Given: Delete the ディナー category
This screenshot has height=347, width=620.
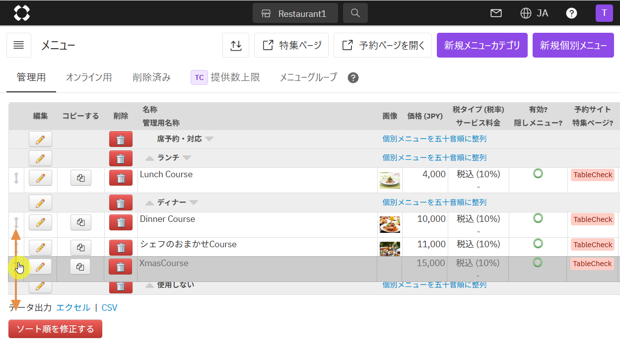Looking at the screenshot, I should [x=121, y=203].
